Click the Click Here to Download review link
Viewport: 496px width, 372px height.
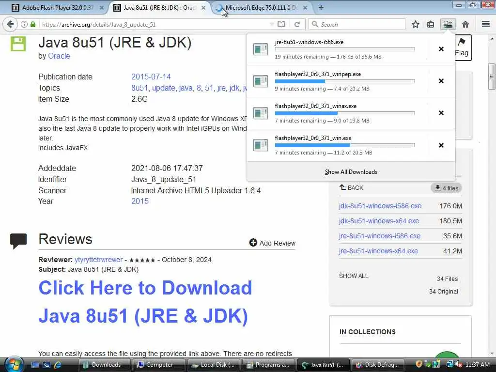(145, 301)
